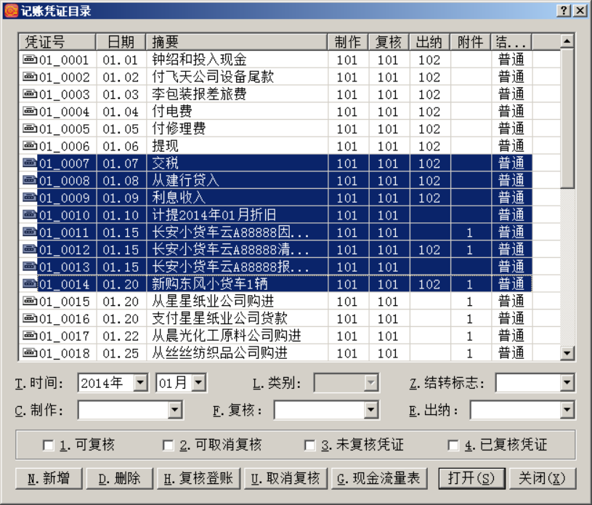Select the voucher icon for 01_0005
This screenshot has height=505, width=592.
(30, 129)
